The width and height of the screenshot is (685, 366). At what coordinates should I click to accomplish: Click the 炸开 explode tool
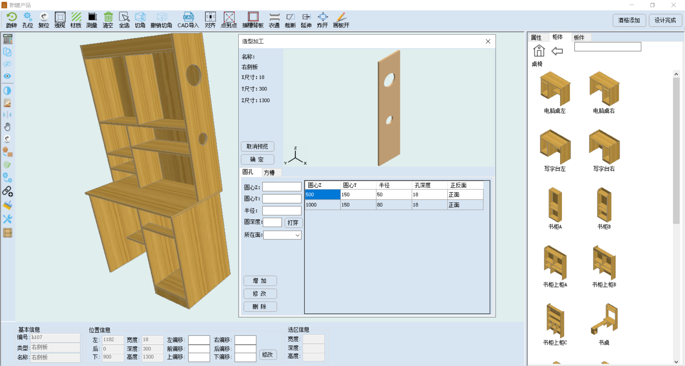pyautogui.click(x=322, y=20)
